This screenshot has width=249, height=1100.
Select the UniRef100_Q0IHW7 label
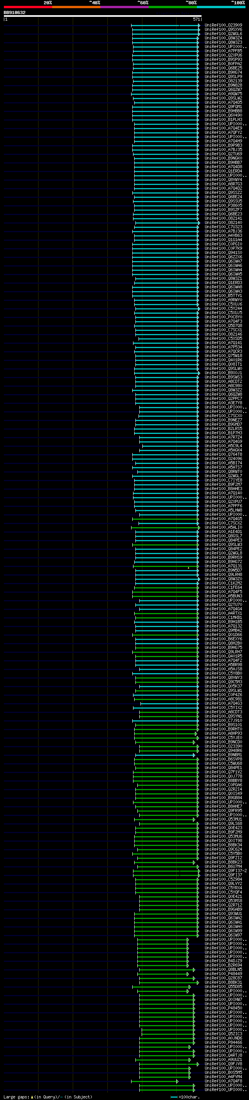[x=223, y=999]
